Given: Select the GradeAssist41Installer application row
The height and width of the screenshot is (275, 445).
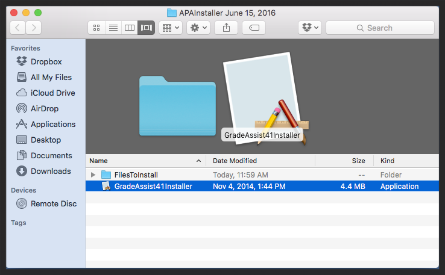Looking at the screenshot, I should [262, 186].
